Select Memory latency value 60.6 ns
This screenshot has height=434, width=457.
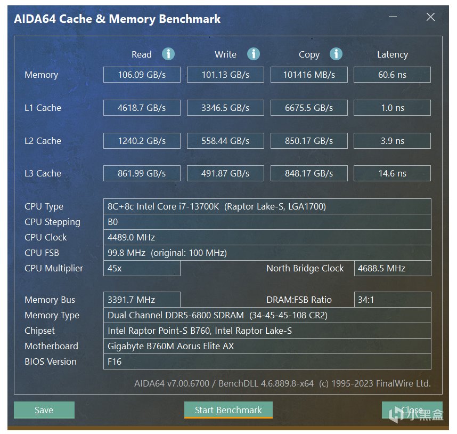[392, 75]
